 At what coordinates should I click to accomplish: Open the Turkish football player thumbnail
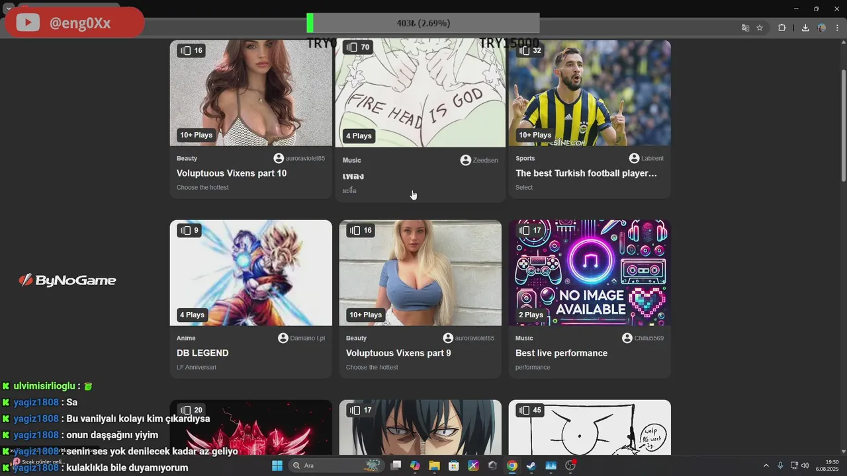click(x=590, y=93)
